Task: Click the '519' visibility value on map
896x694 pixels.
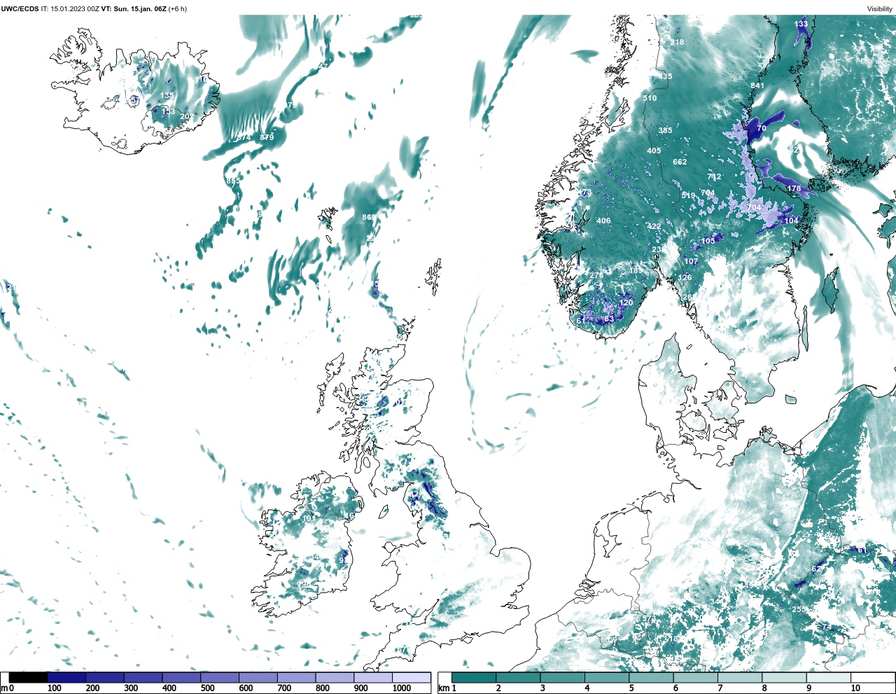Action: click(x=688, y=195)
